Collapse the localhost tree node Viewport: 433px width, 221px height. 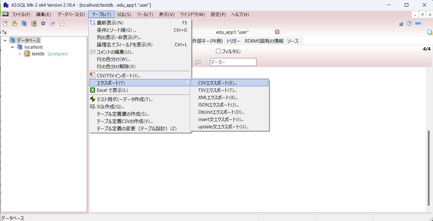tap(12, 47)
